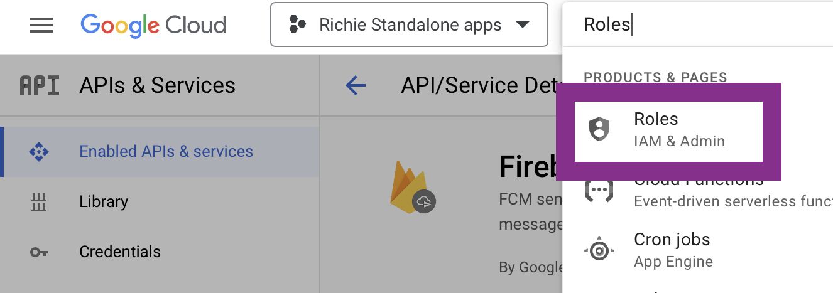Open the hamburger navigation menu
Screen dimensions: 833x293
click(41, 25)
